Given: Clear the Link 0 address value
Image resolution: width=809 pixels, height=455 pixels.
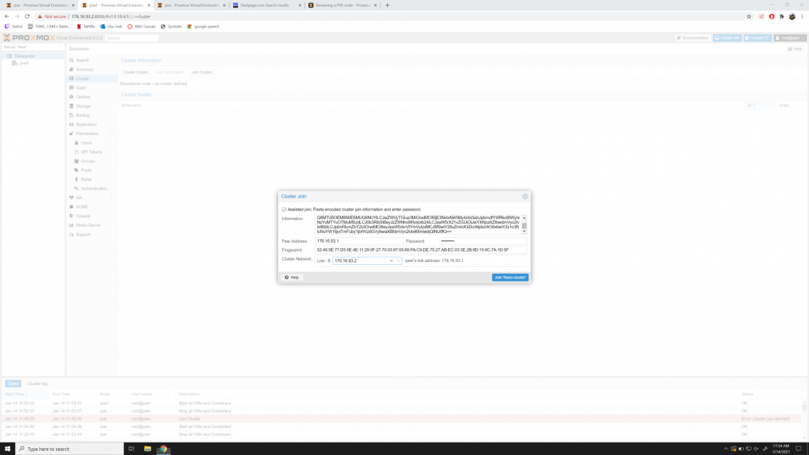Looking at the screenshot, I should (391, 261).
